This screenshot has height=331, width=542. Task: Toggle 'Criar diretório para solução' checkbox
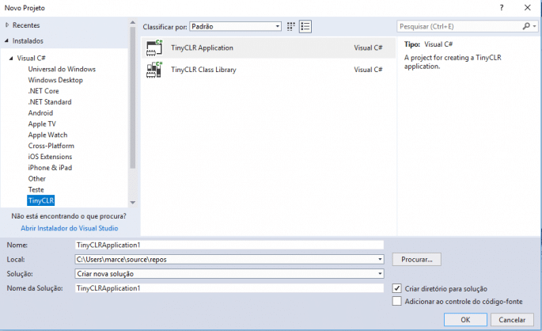pyautogui.click(x=397, y=288)
